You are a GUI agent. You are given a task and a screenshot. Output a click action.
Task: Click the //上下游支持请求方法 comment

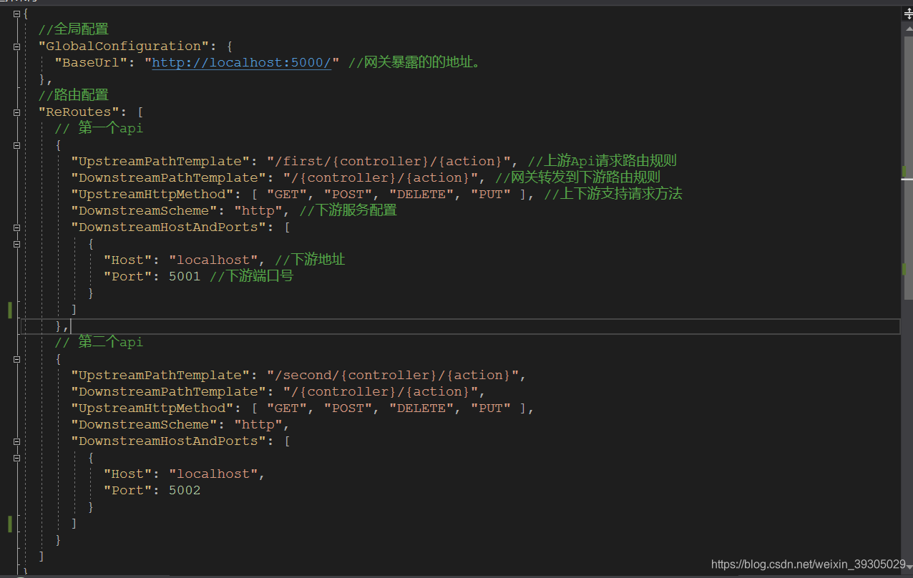tap(613, 194)
